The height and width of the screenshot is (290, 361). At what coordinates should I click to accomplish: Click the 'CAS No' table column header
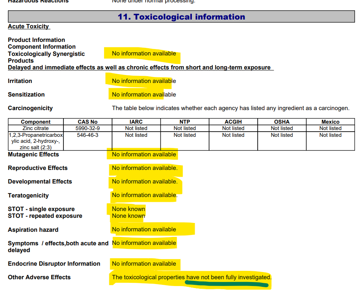pos(87,122)
